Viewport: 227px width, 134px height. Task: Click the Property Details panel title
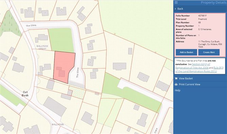pyautogui.click(x=213, y=2)
